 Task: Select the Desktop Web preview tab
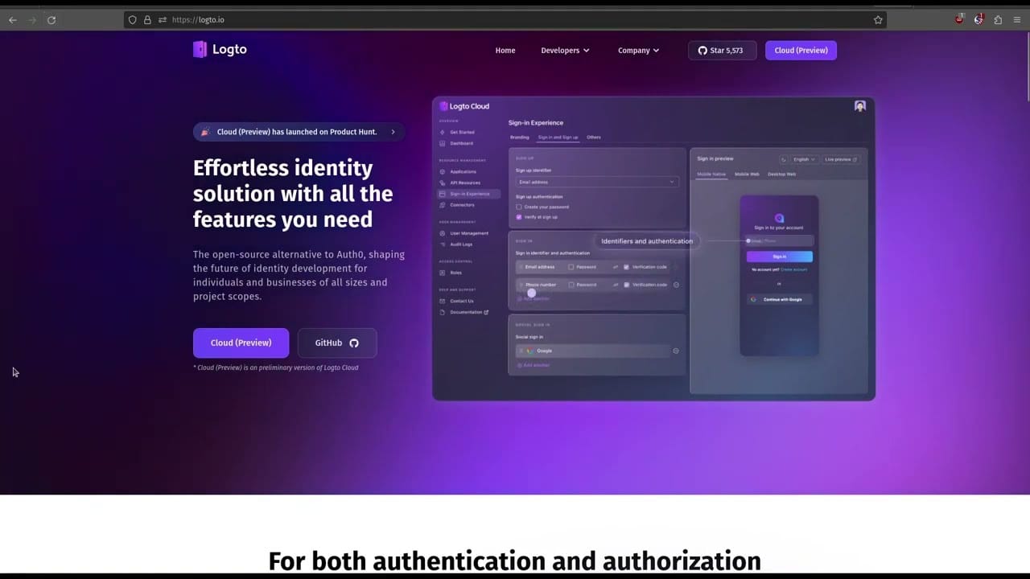[782, 174]
